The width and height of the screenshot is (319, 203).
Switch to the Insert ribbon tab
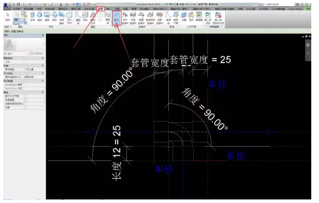109,9
